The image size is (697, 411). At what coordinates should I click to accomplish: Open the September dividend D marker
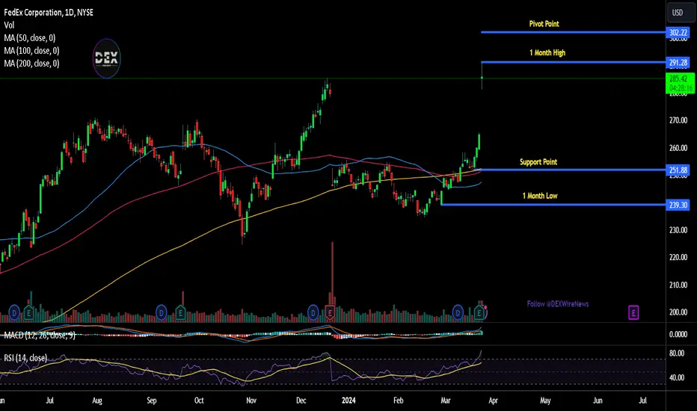point(162,313)
